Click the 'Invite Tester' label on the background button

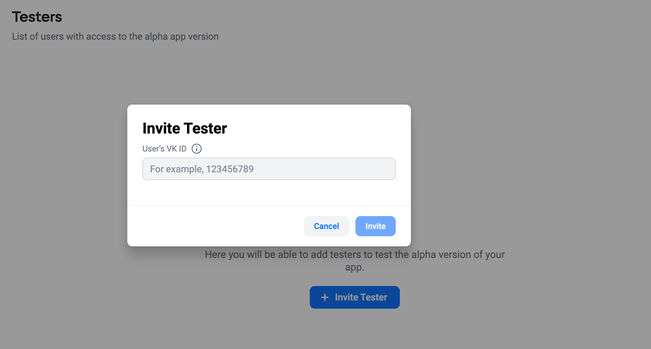pyautogui.click(x=361, y=297)
